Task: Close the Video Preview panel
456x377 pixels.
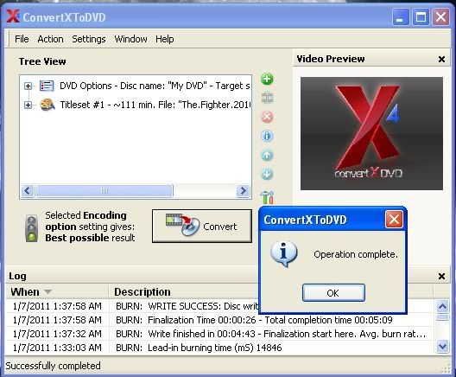Action: tap(441, 59)
